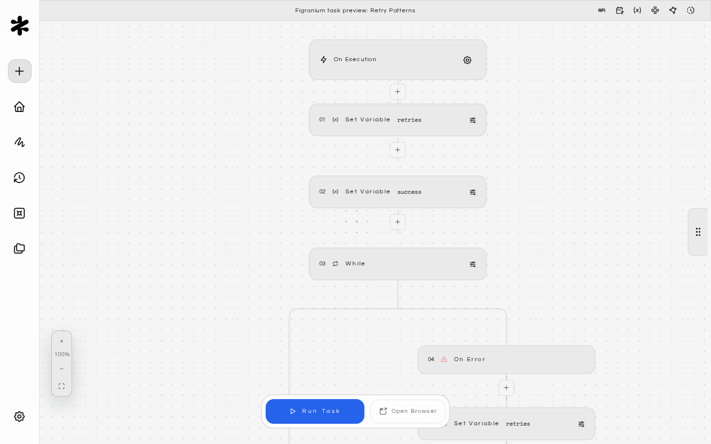Select the 01 Set Variable retries node
This screenshot has height=444, width=711.
(x=398, y=120)
